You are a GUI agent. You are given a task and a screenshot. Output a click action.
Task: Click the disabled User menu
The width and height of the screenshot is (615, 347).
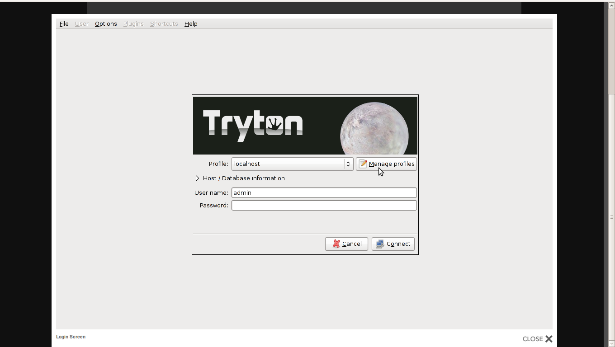coord(81,24)
